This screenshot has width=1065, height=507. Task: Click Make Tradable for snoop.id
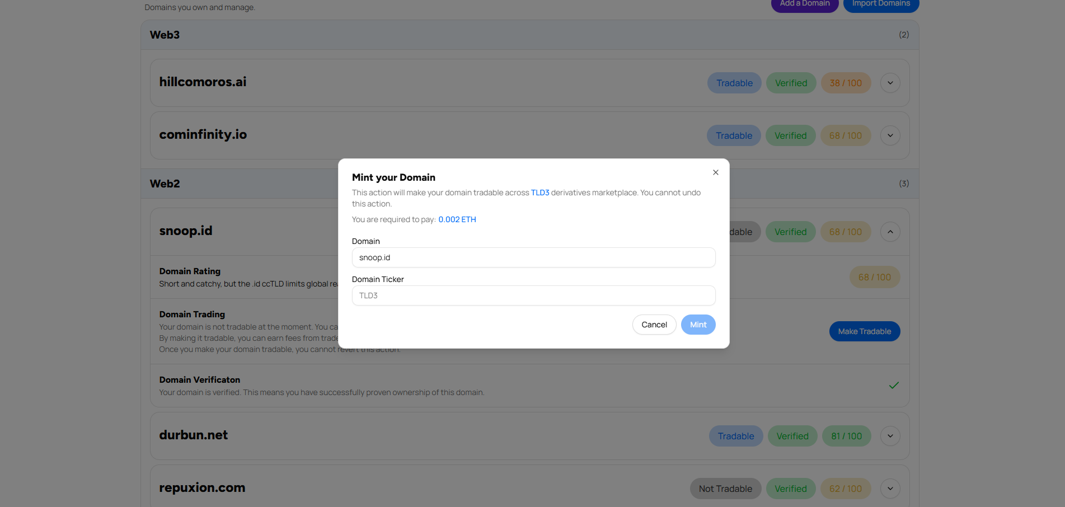[864, 331]
